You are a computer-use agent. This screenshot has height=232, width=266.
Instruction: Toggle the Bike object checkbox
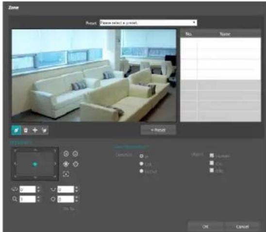(x=212, y=170)
